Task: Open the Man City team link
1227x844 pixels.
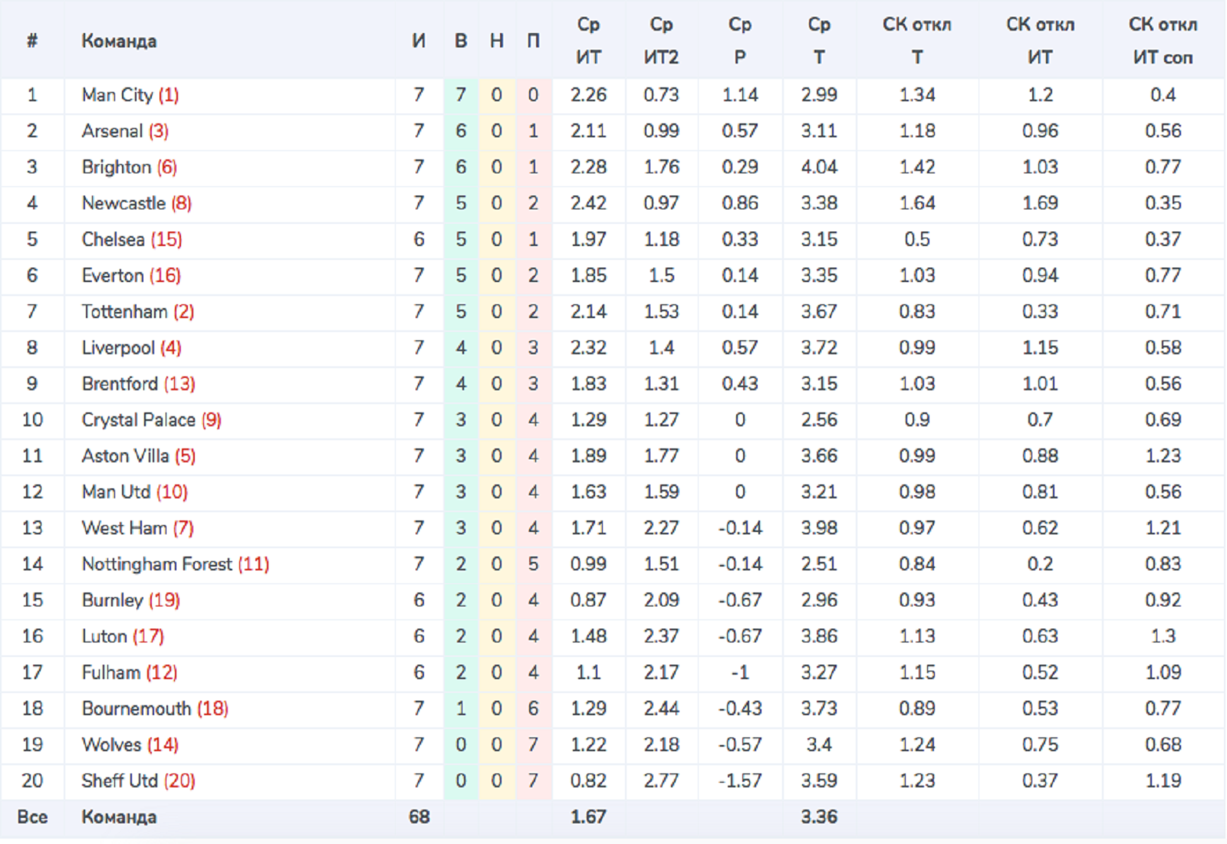Action: tap(117, 95)
